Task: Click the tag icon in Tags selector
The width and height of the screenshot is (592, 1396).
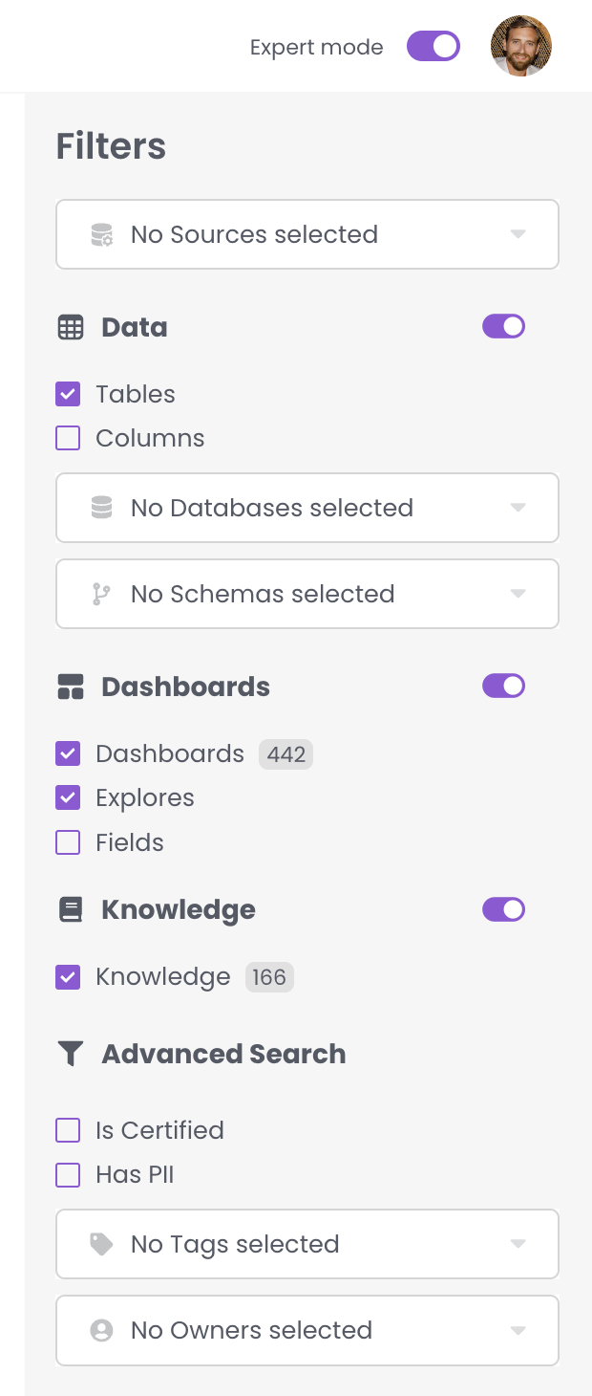Action: tap(101, 1244)
